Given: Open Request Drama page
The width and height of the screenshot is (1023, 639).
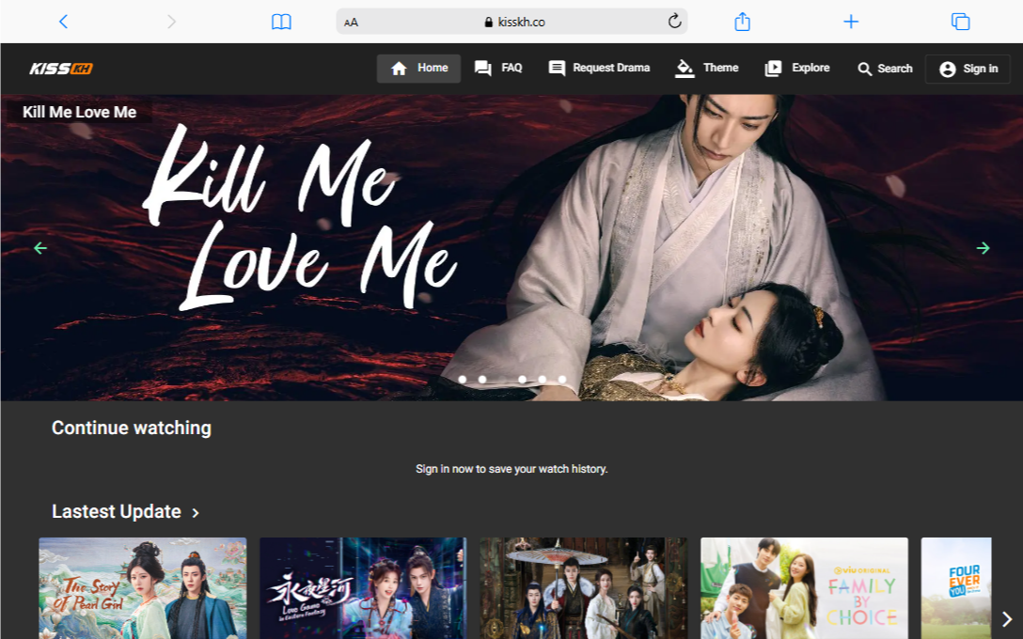Looking at the screenshot, I should [x=599, y=69].
